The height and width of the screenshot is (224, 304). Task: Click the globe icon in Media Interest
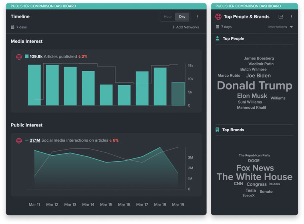19,57
